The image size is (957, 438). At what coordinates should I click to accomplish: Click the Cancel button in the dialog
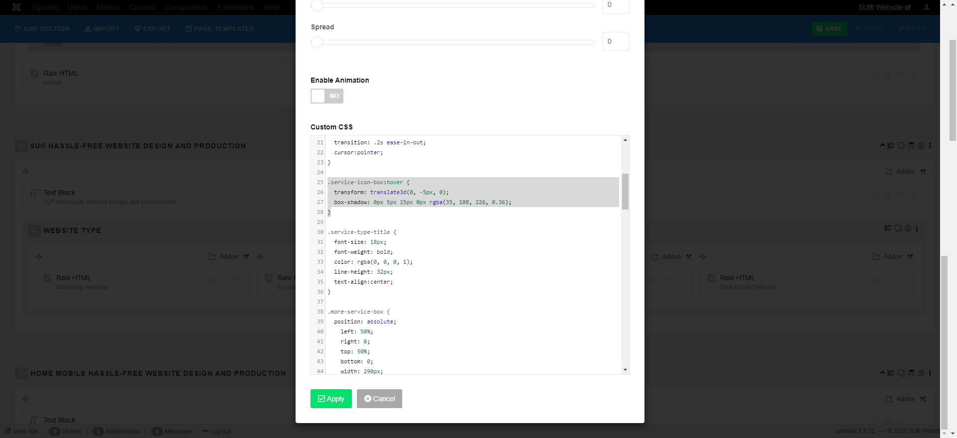click(379, 399)
